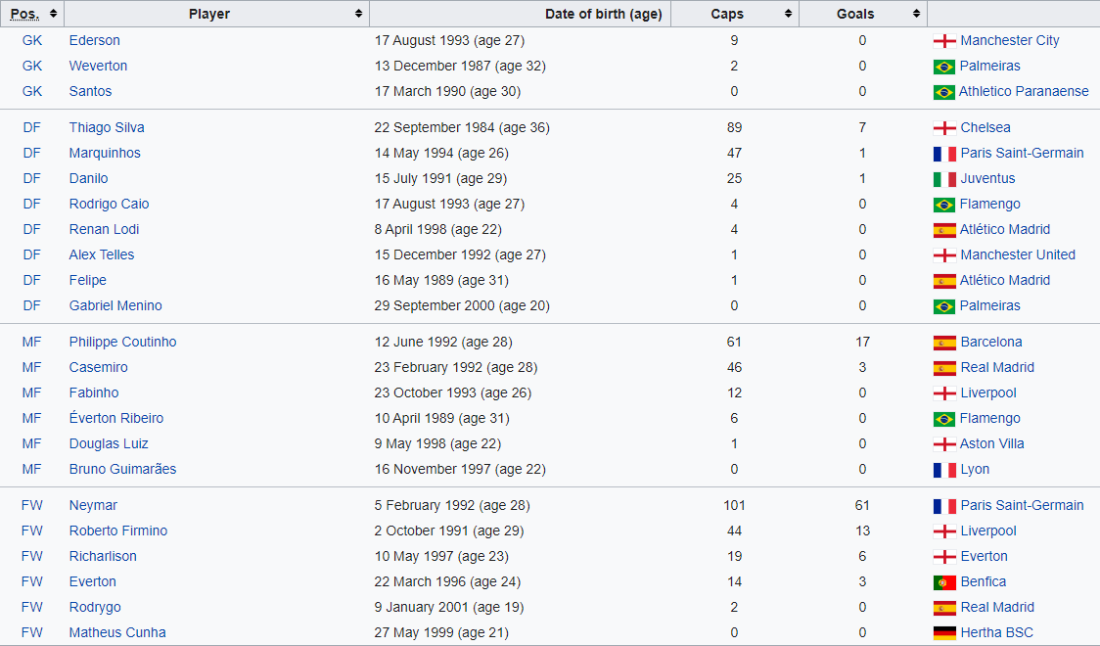Click the GK position link for Ederson

[x=32, y=41]
